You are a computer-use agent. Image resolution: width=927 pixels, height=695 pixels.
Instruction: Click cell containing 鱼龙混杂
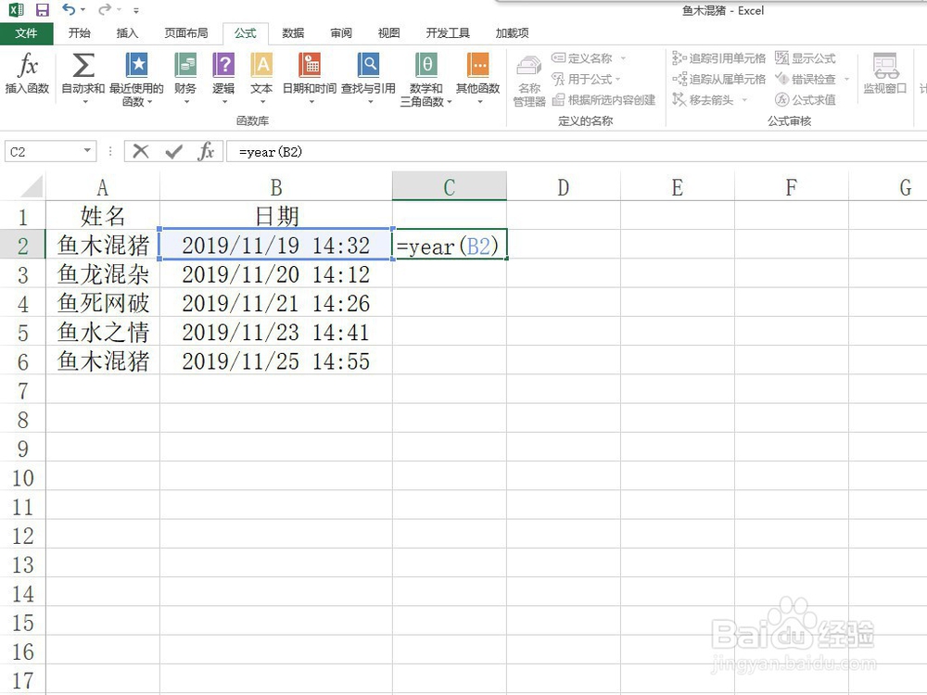tap(103, 274)
